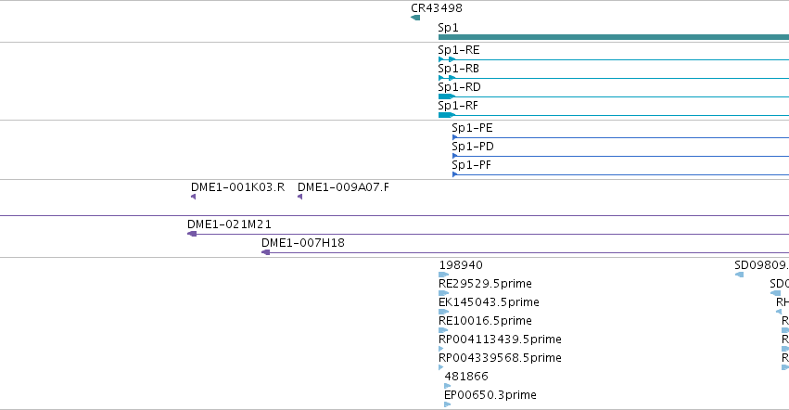789x410 pixels.
Task: Select the Sp1-RD transcript exon block
Action: (x=447, y=96)
